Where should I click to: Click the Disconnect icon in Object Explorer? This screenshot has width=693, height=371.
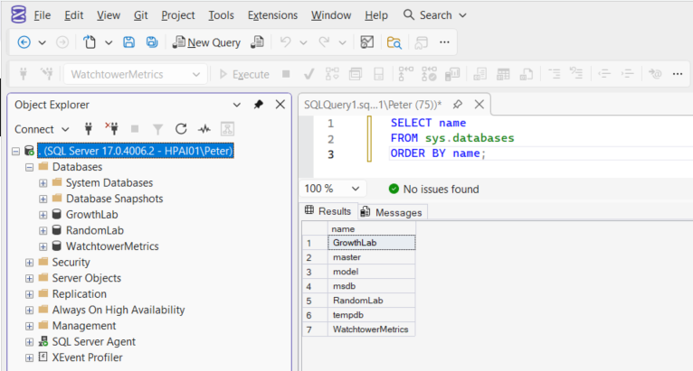point(112,128)
